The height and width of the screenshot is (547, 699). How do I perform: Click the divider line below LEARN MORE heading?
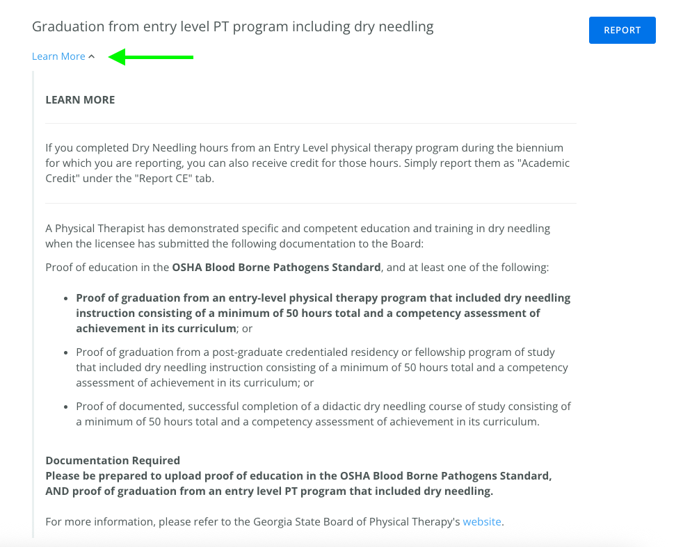tap(310, 124)
